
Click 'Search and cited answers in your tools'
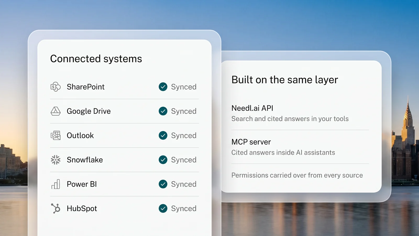pos(290,119)
